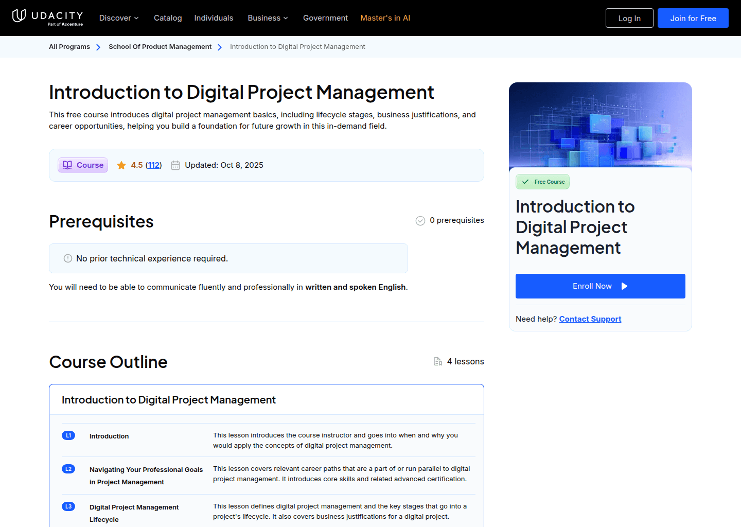Select the Government nav item
741x527 pixels.
coord(325,17)
